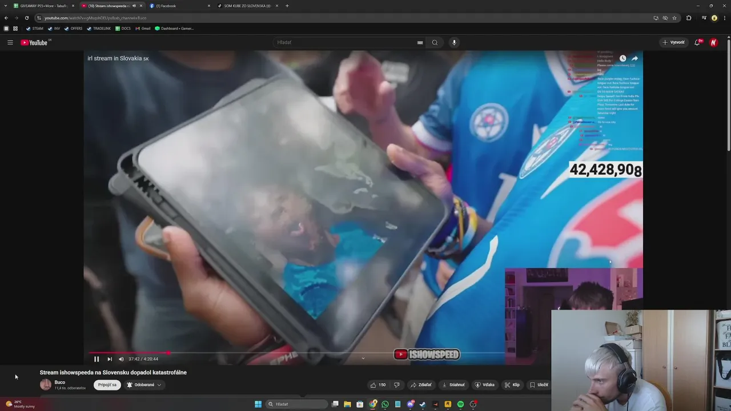The image size is (731, 411).
Task: Open the Chrome profile avatar
Action: click(714, 18)
